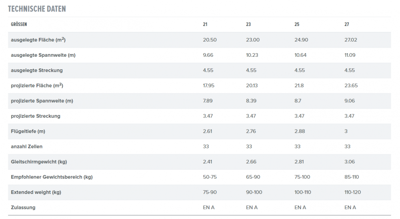Click size 23 column header
This screenshot has height=219, width=400.
click(x=248, y=24)
